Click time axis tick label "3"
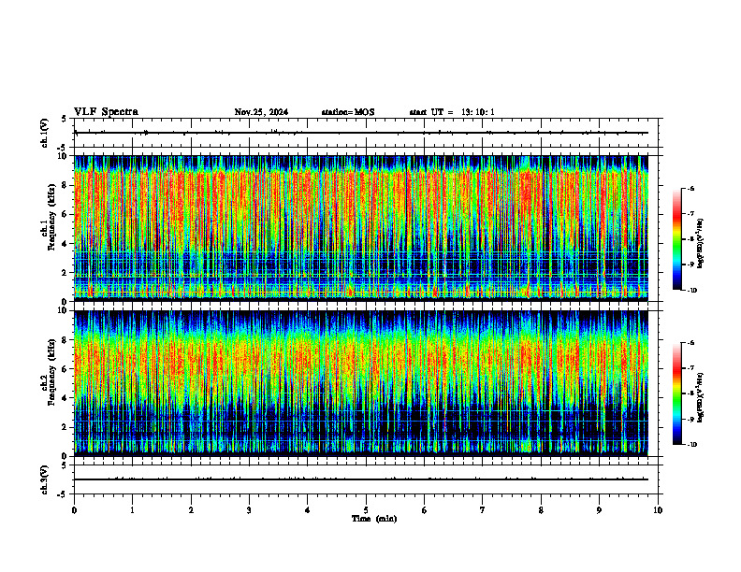This screenshot has height=572, width=741. [249, 509]
